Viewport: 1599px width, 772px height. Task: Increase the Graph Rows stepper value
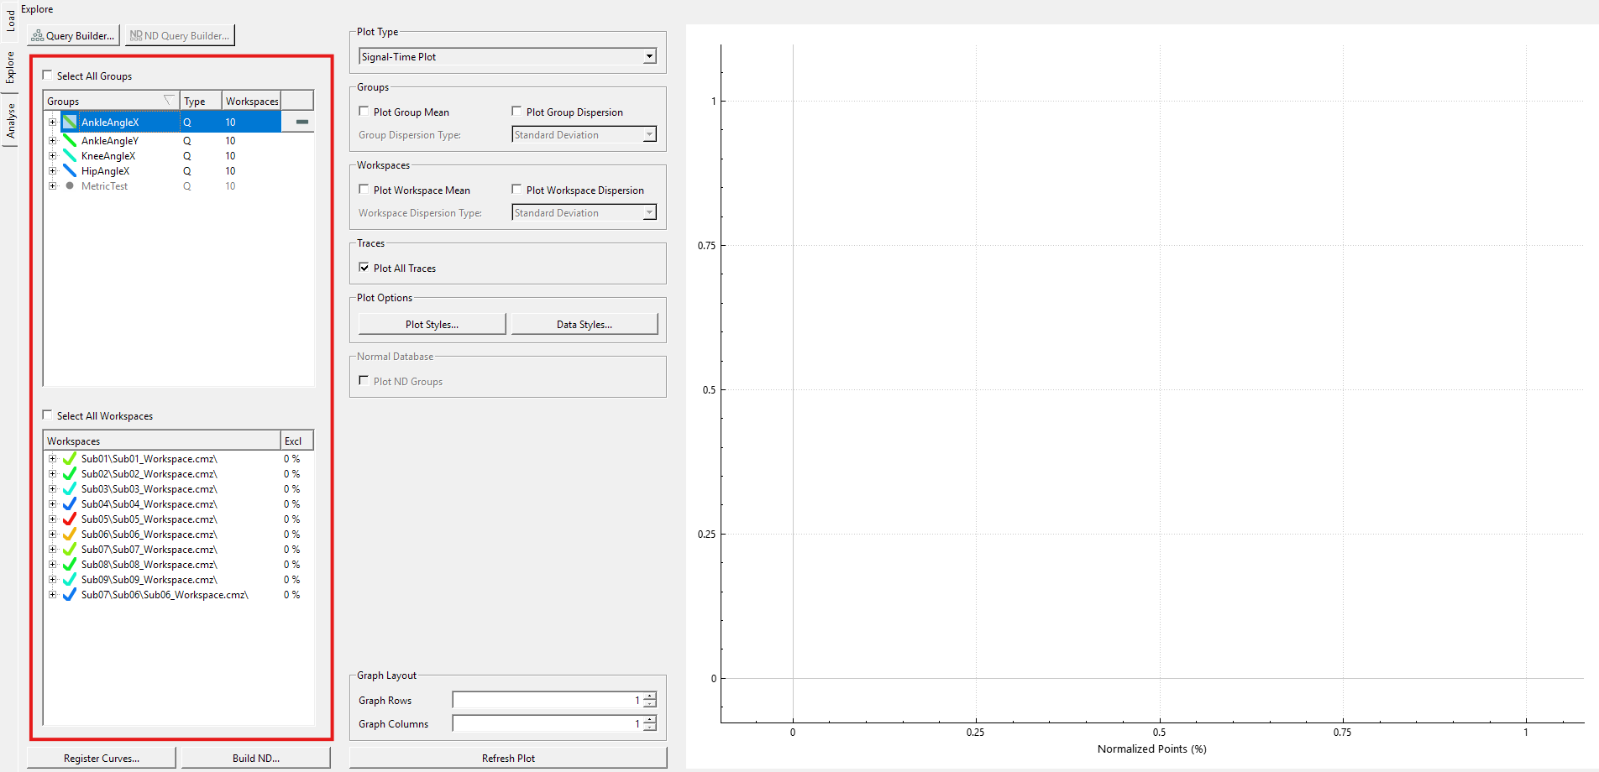point(650,696)
